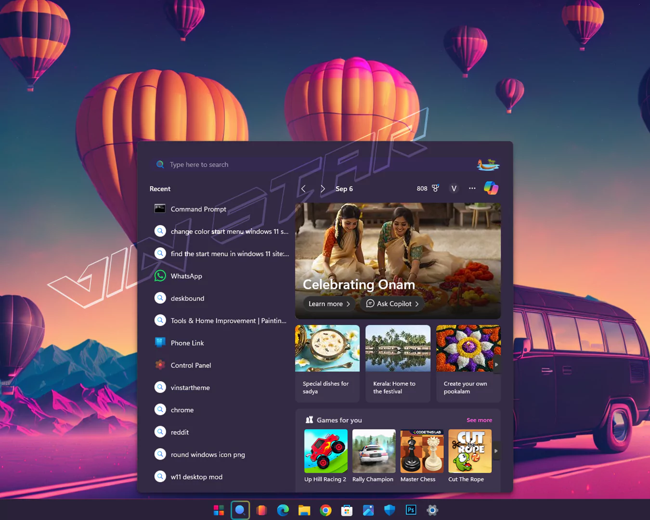650x520 pixels.
Task: Click the See more games link
Action: coord(479,420)
